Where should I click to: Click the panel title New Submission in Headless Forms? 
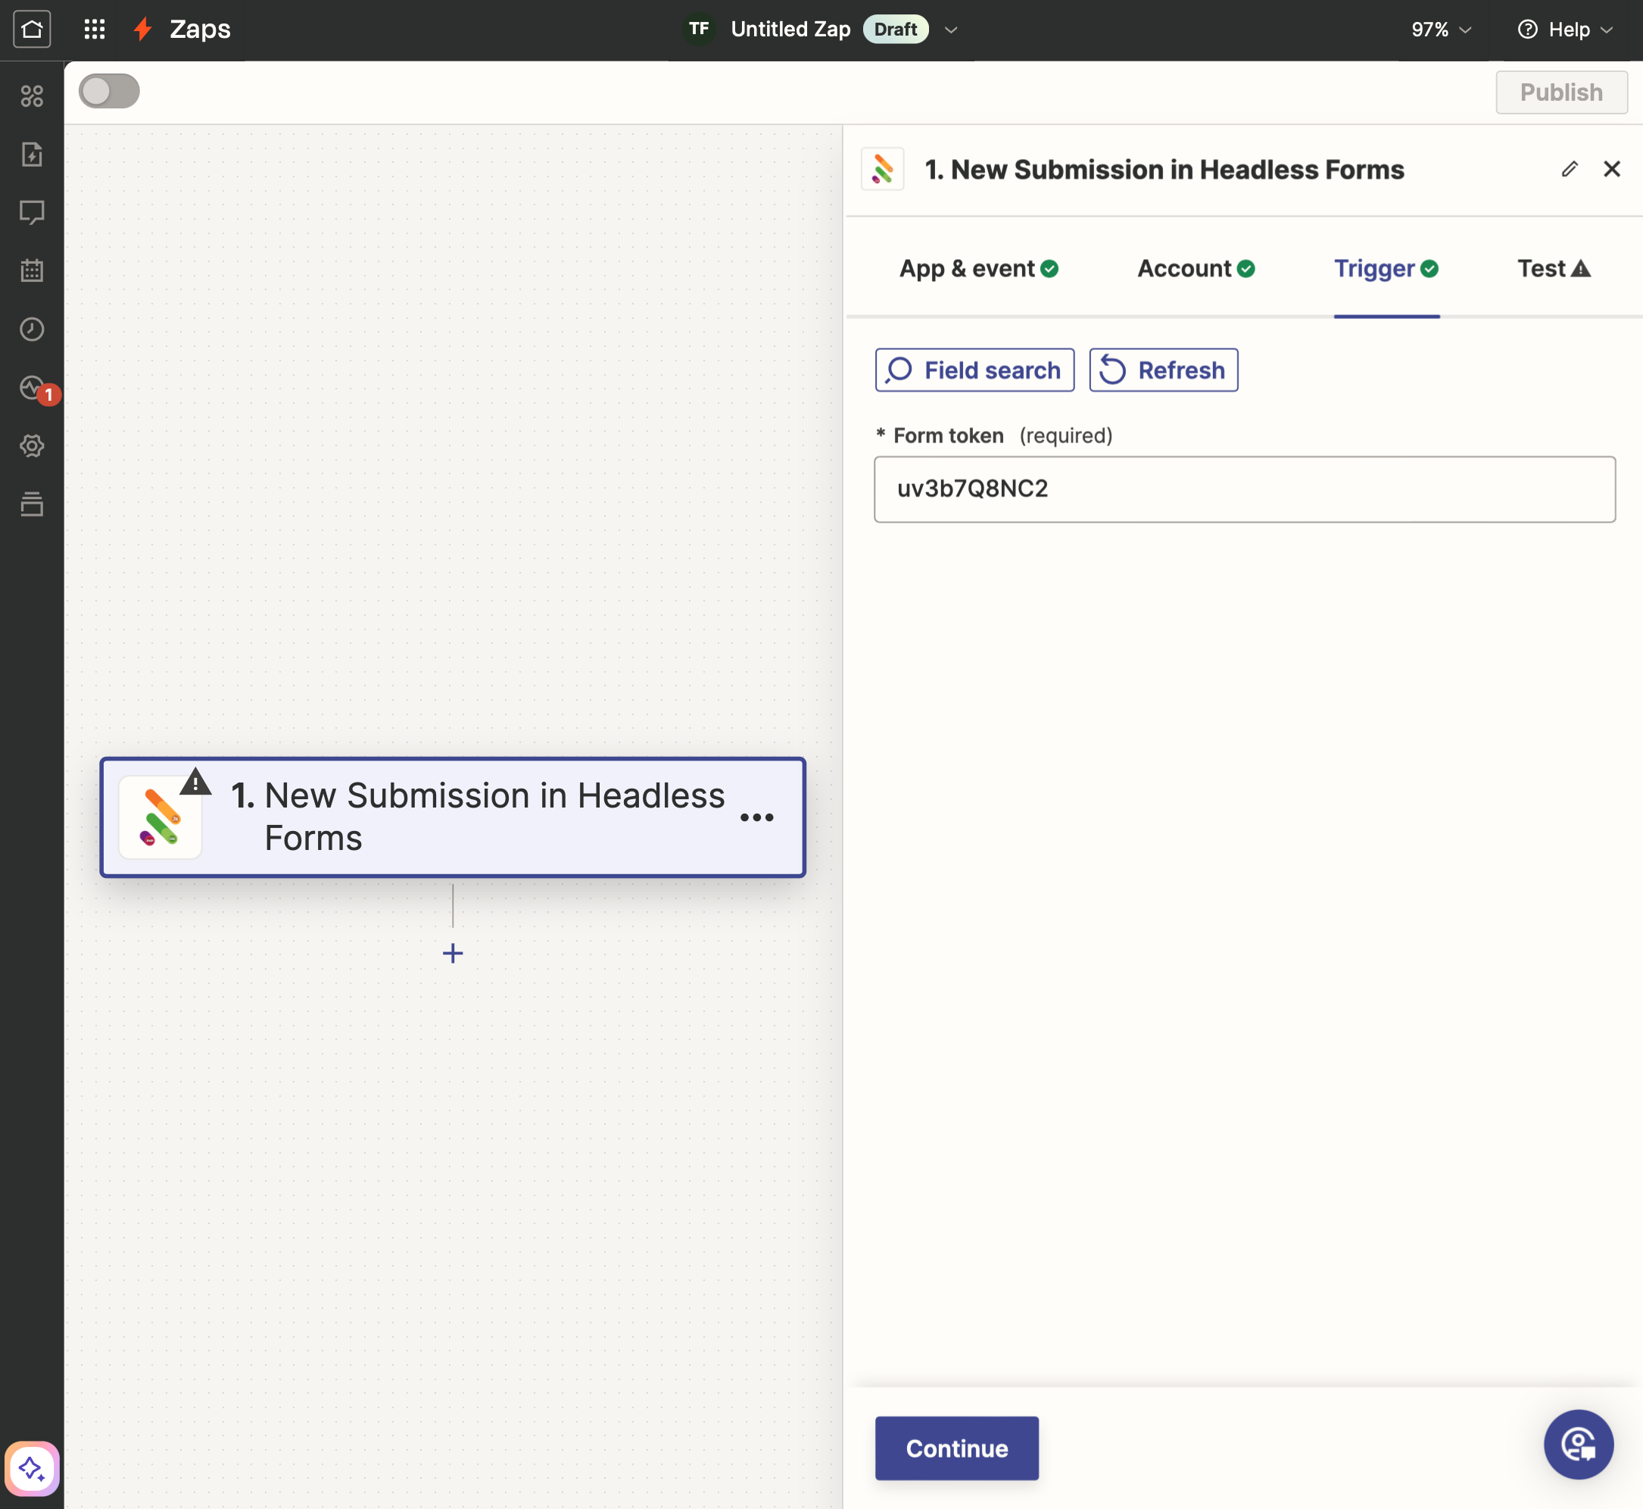click(1164, 169)
